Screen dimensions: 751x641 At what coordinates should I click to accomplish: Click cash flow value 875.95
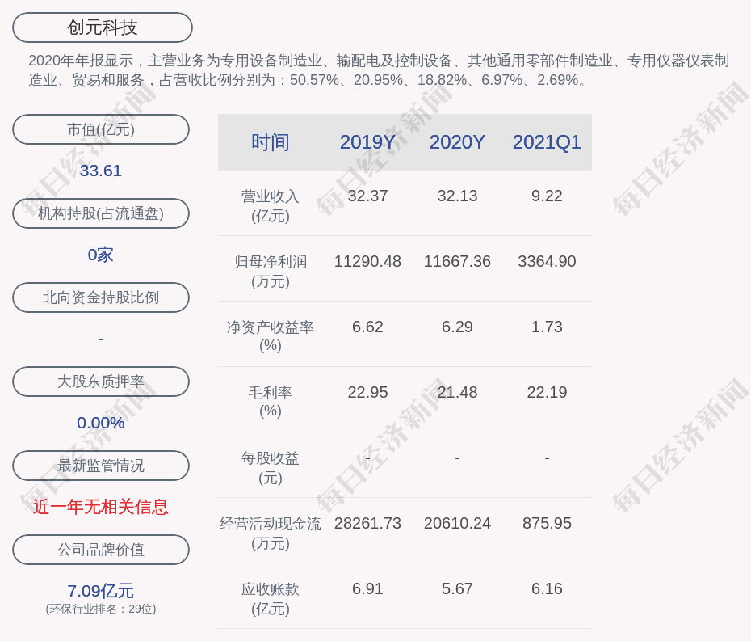547,523
